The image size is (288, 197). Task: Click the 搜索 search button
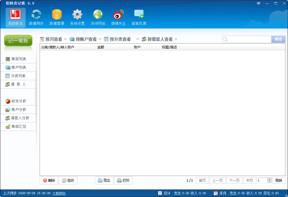278,39
